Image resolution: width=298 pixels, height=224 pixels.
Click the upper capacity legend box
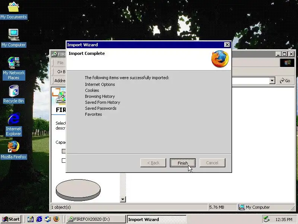click(64, 151)
